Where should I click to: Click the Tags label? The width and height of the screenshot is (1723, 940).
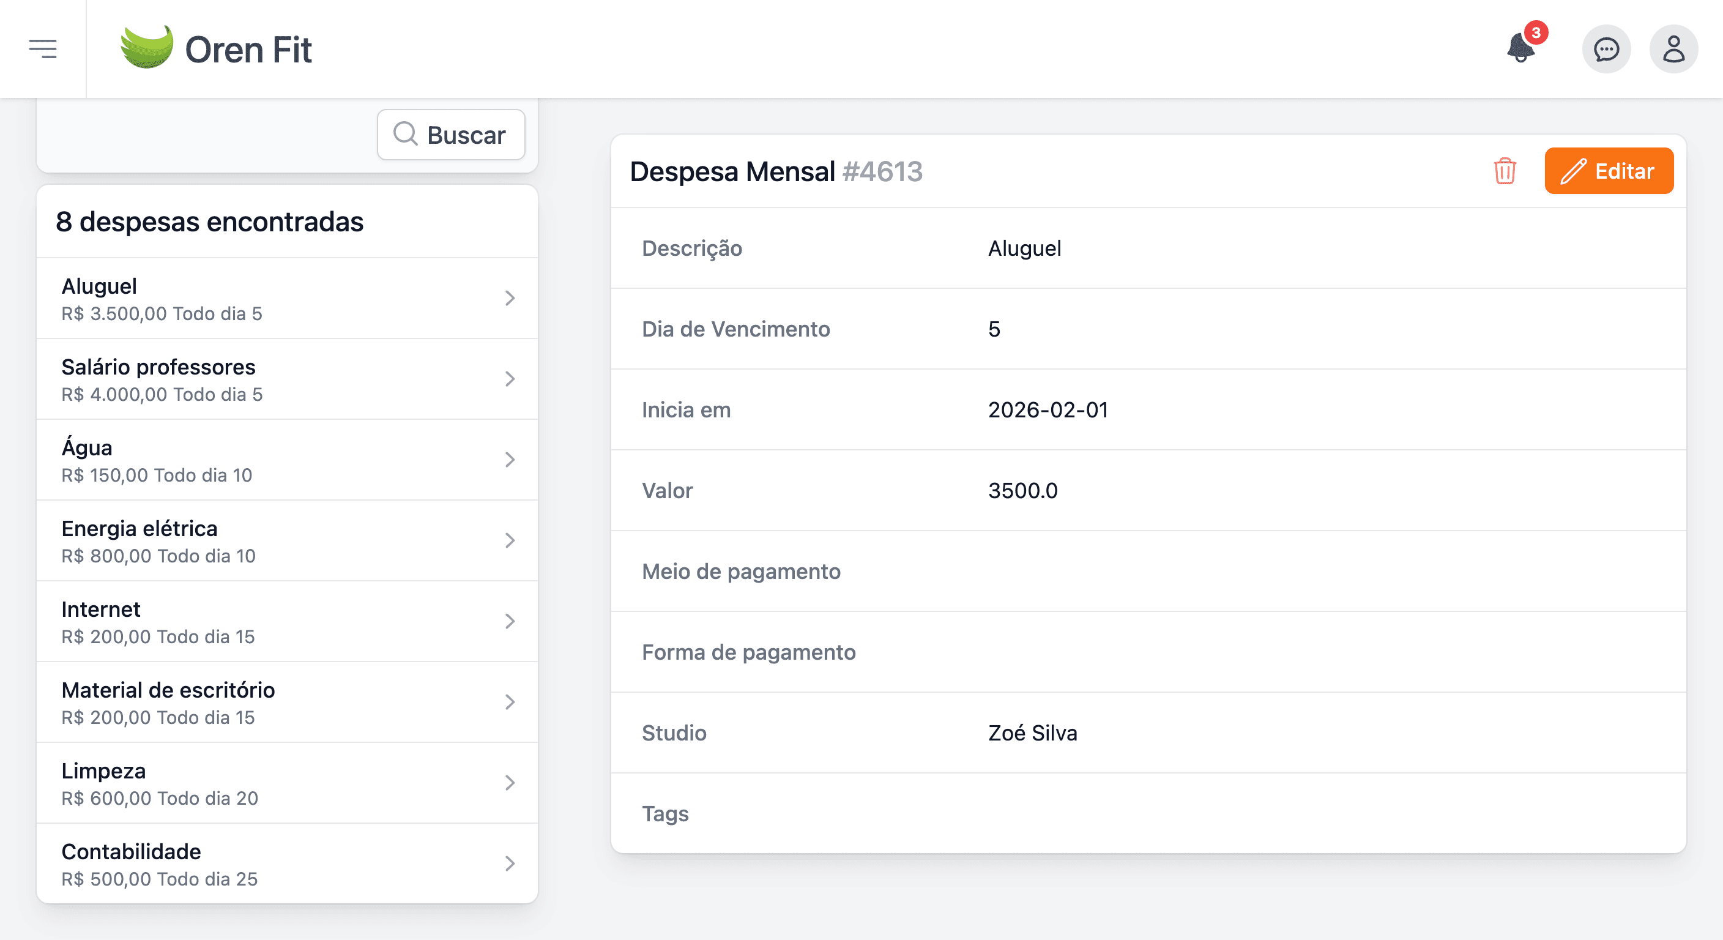coord(665,814)
